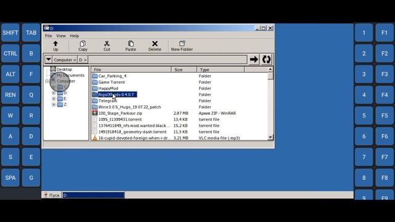Collapse the Computer tree node
The image size is (395, 222).
coord(47,81)
